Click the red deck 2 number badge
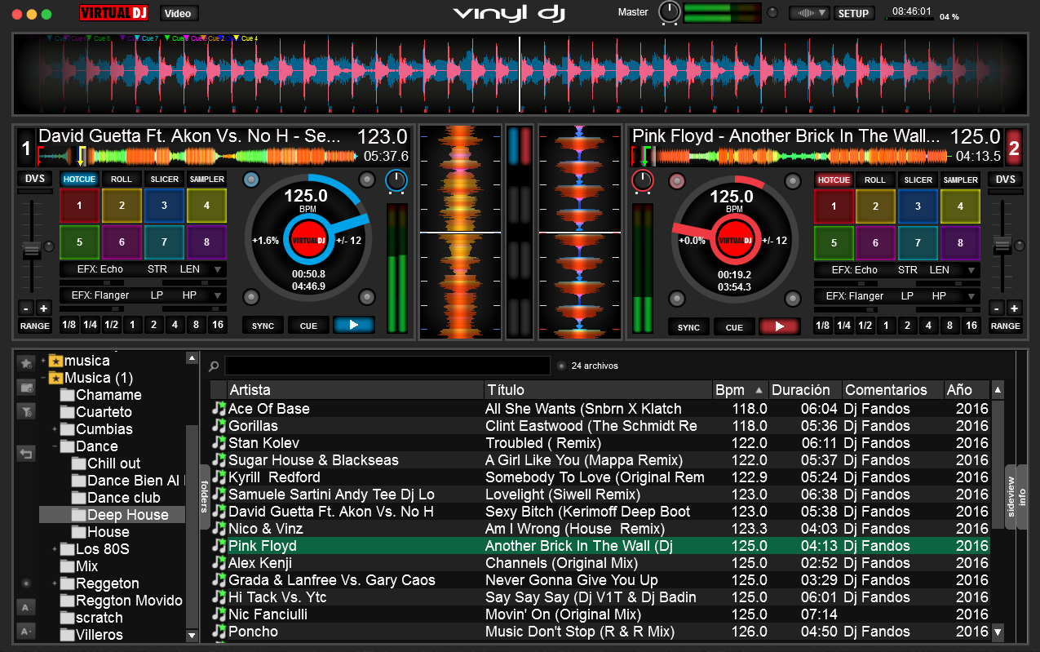 click(1014, 149)
